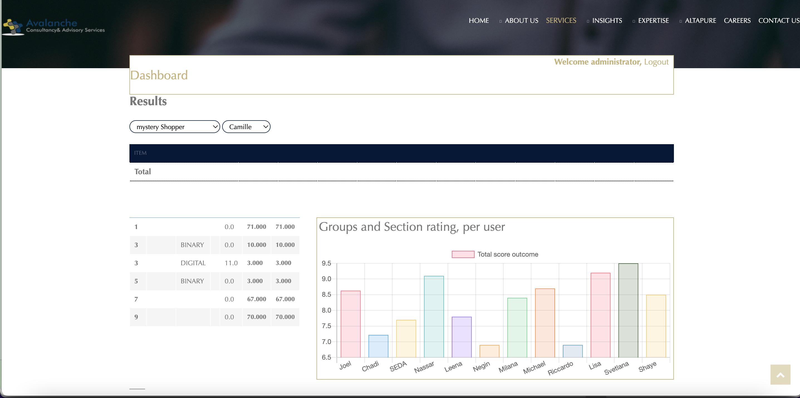Click Nassar's bar in the chart

click(x=433, y=317)
